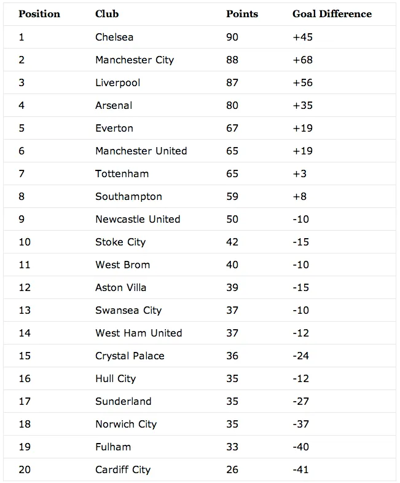Click Chelsea's 90 points value

point(232,37)
